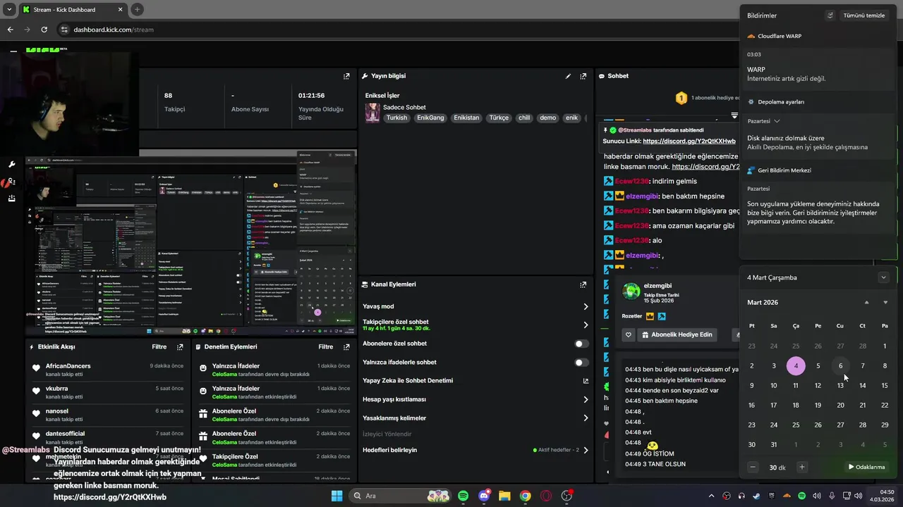Toggle Abonelere özel sohbet switch
The width and height of the screenshot is (903, 507).
(581, 344)
